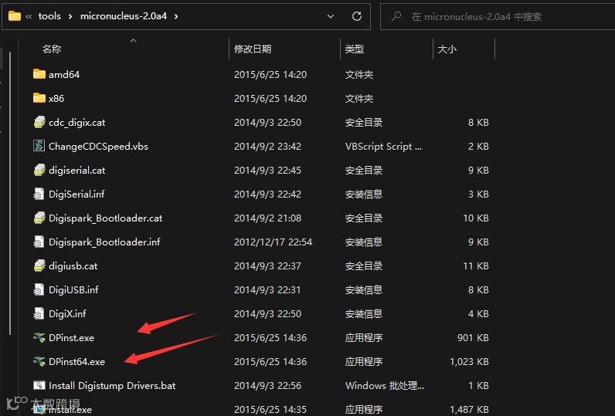Focus the search box for micronucleus-2.0a4

498,16
